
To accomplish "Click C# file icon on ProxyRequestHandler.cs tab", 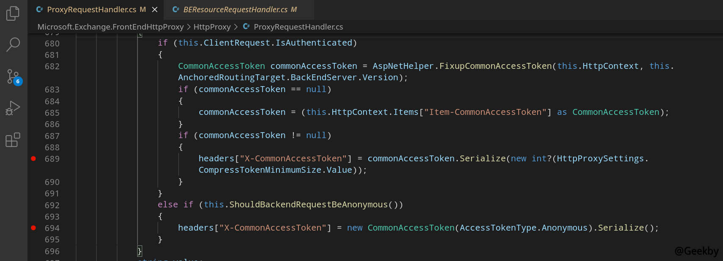I will click(39, 9).
